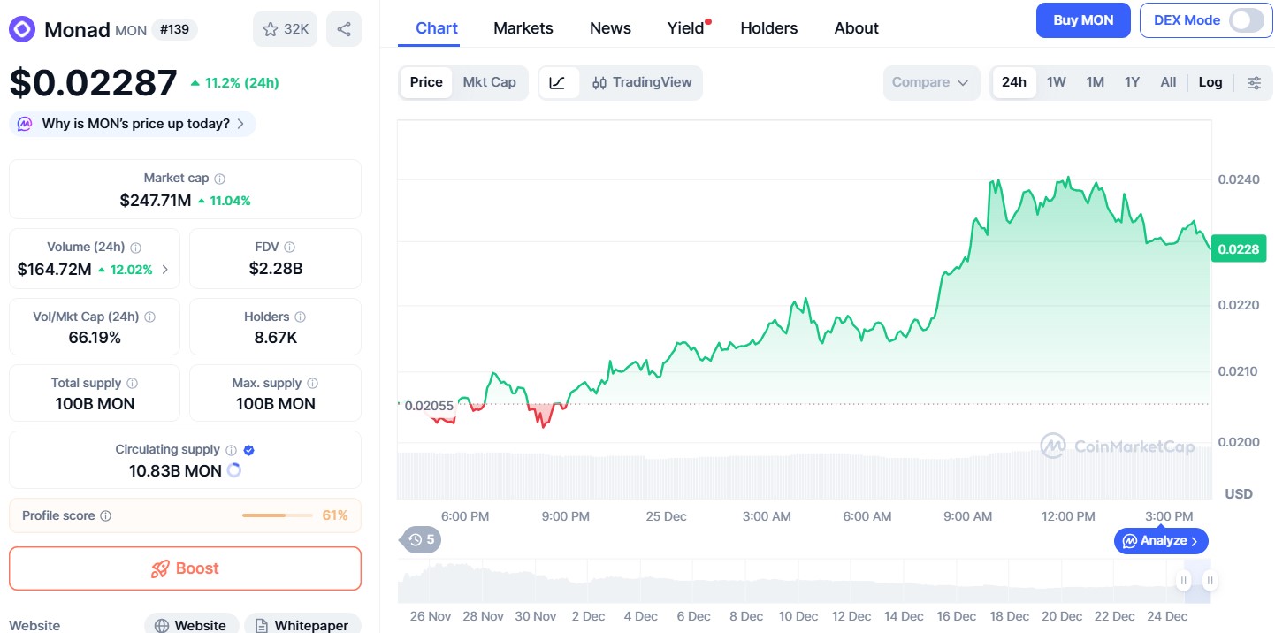Open the Holders tab
Screen dimensions: 1275x633
pos(767,27)
